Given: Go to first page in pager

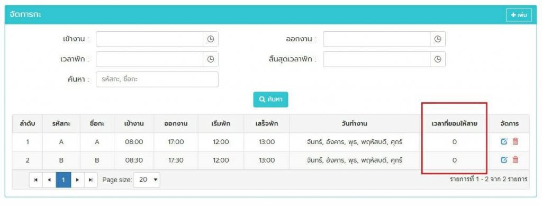Looking at the screenshot, I should [35, 180].
